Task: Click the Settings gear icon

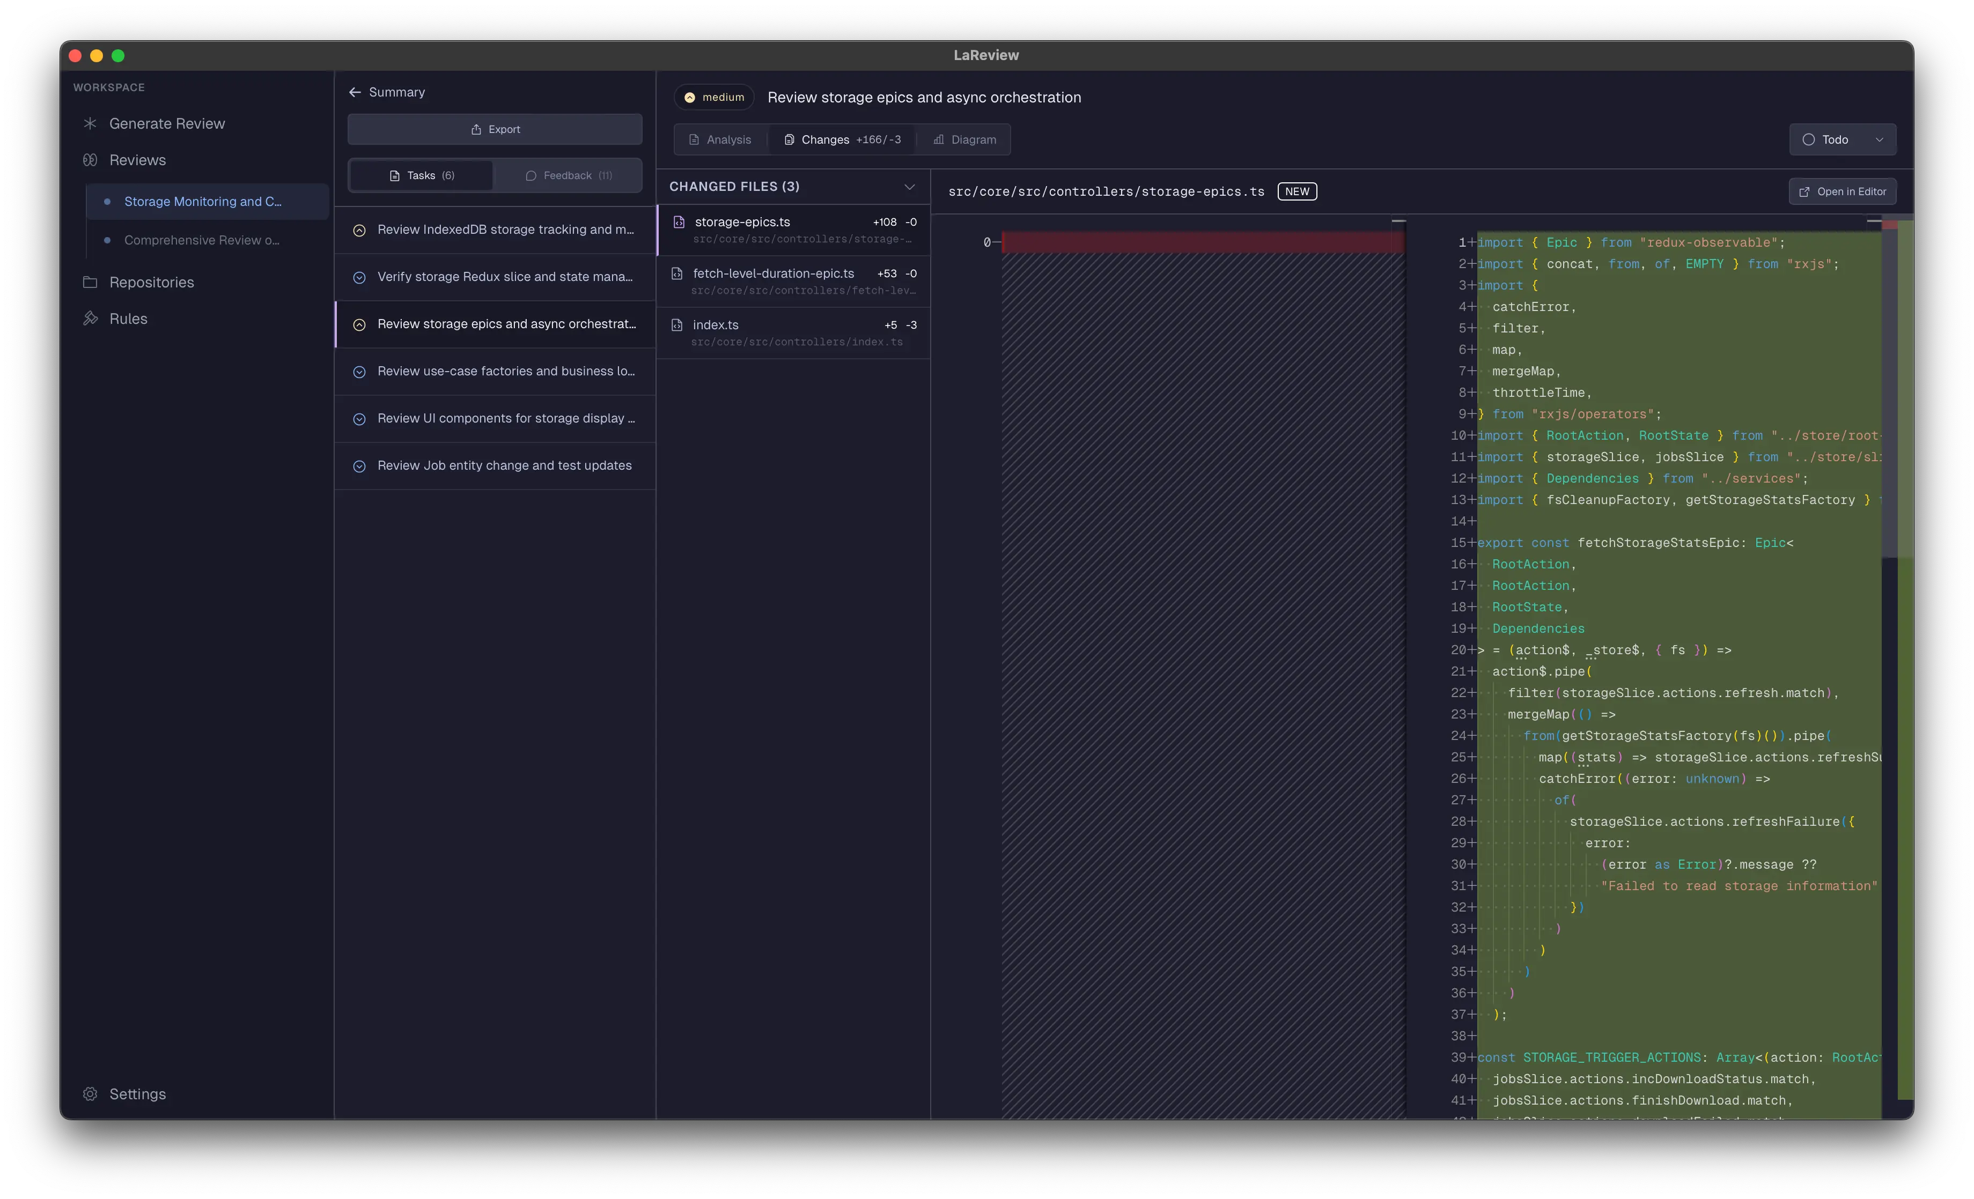Action: (91, 1094)
